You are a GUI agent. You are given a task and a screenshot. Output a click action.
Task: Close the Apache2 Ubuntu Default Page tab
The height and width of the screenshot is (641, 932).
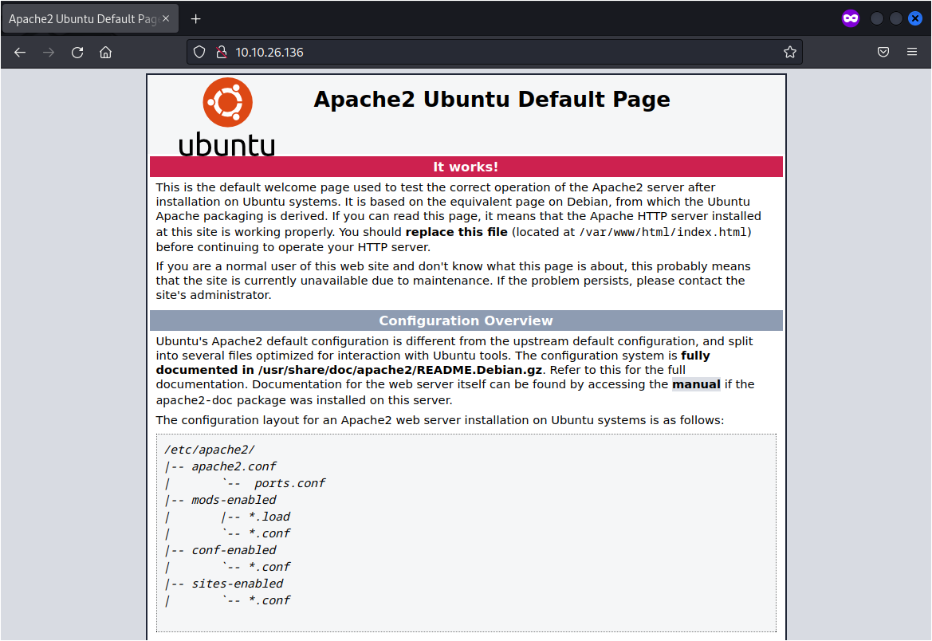click(x=166, y=18)
